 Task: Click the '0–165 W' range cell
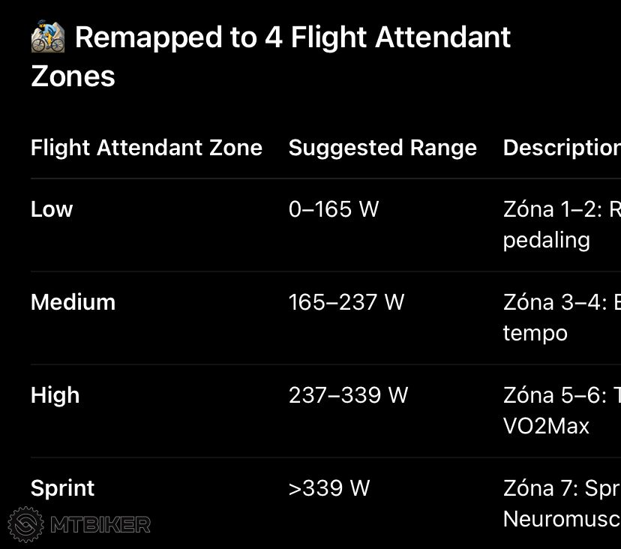click(334, 209)
